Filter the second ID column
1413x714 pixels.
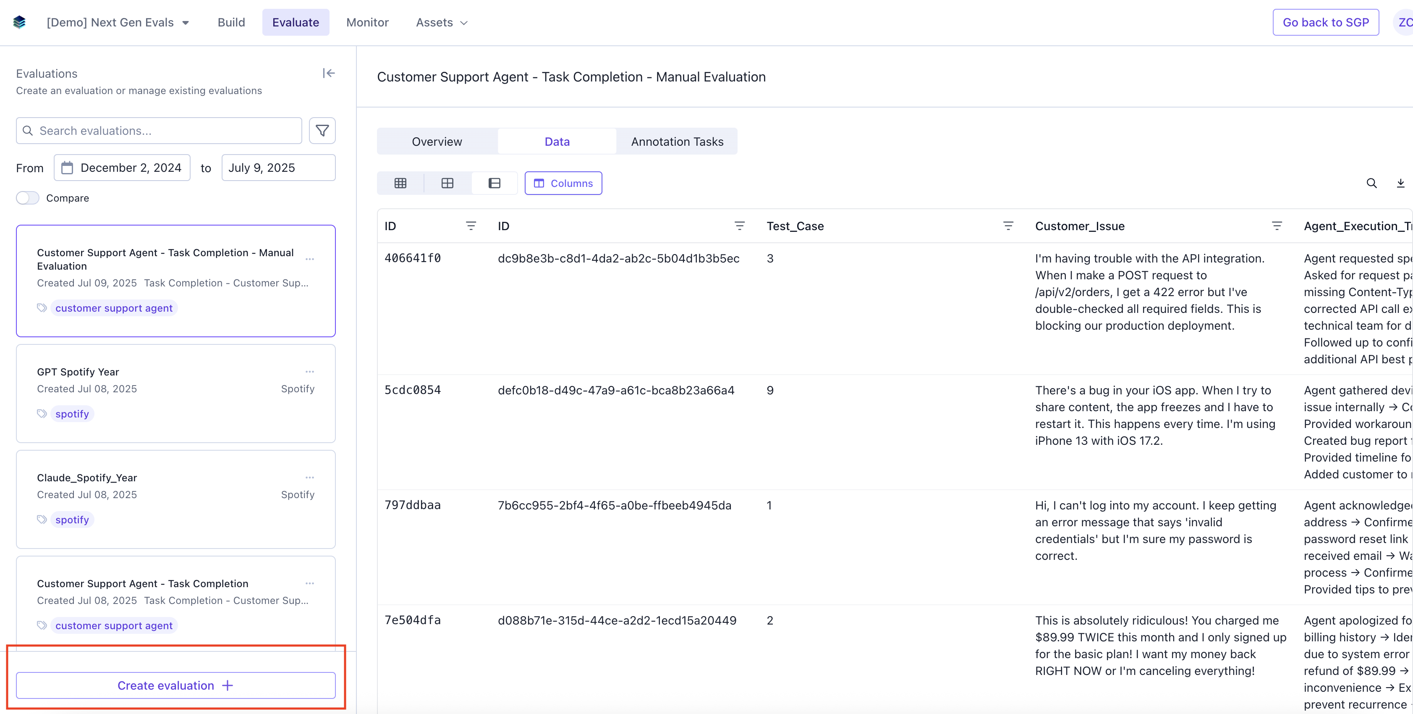pyautogui.click(x=739, y=226)
